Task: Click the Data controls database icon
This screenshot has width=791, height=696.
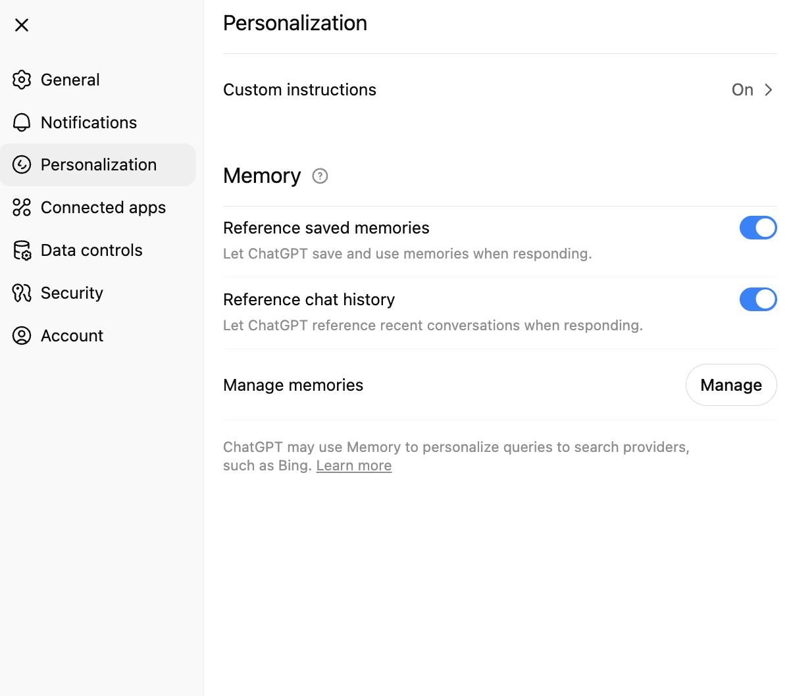Action: 22,251
